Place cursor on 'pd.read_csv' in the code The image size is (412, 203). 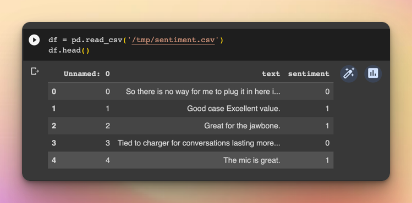(97, 40)
